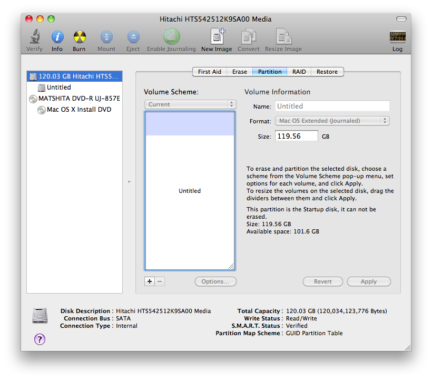Open the Volume Scheme Current dropdown
The image size is (432, 380).
[x=190, y=104]
